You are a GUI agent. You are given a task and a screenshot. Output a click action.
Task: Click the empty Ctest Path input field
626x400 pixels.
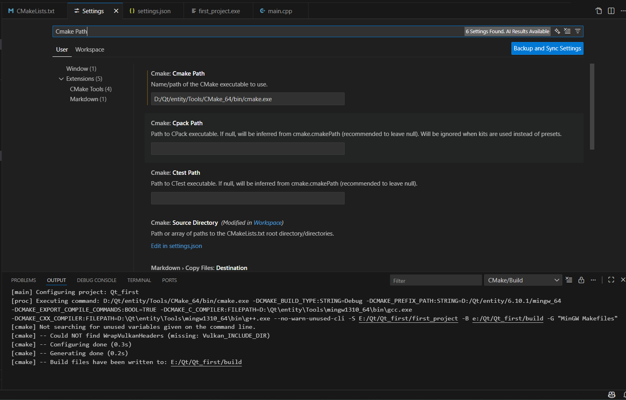click(x=248, y=198)
